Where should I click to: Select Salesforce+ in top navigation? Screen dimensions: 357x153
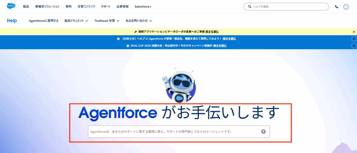[143, 7]
